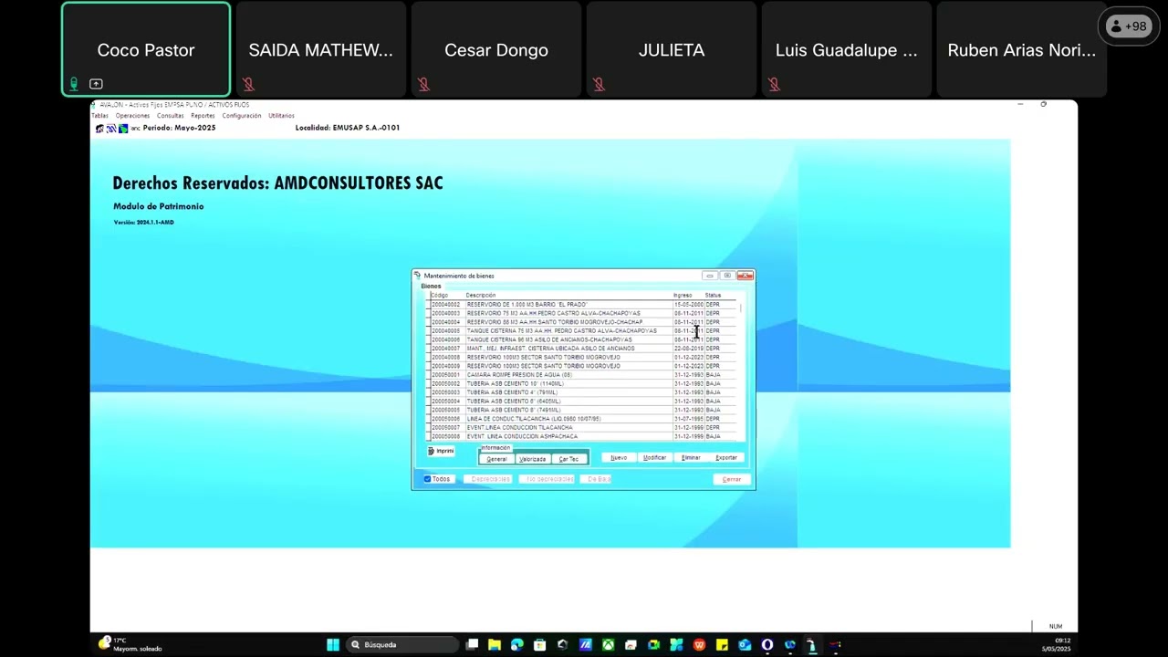1168x657 pixels.
Task: Select row with code 200040008
Action: 582,357
